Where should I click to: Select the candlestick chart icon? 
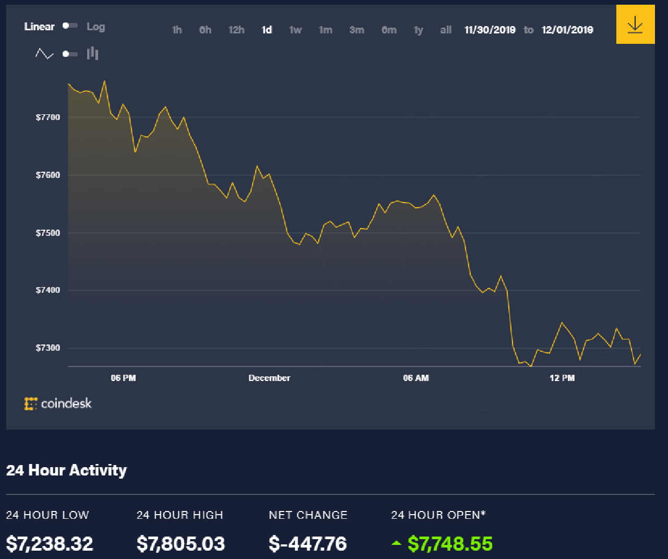pyautogui.click(x=93, y=53)
